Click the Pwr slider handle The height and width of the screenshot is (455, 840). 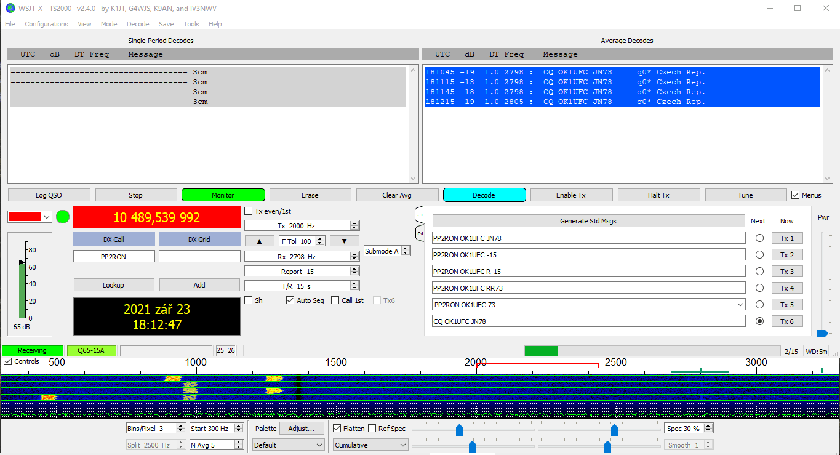[x=822, y=333]
